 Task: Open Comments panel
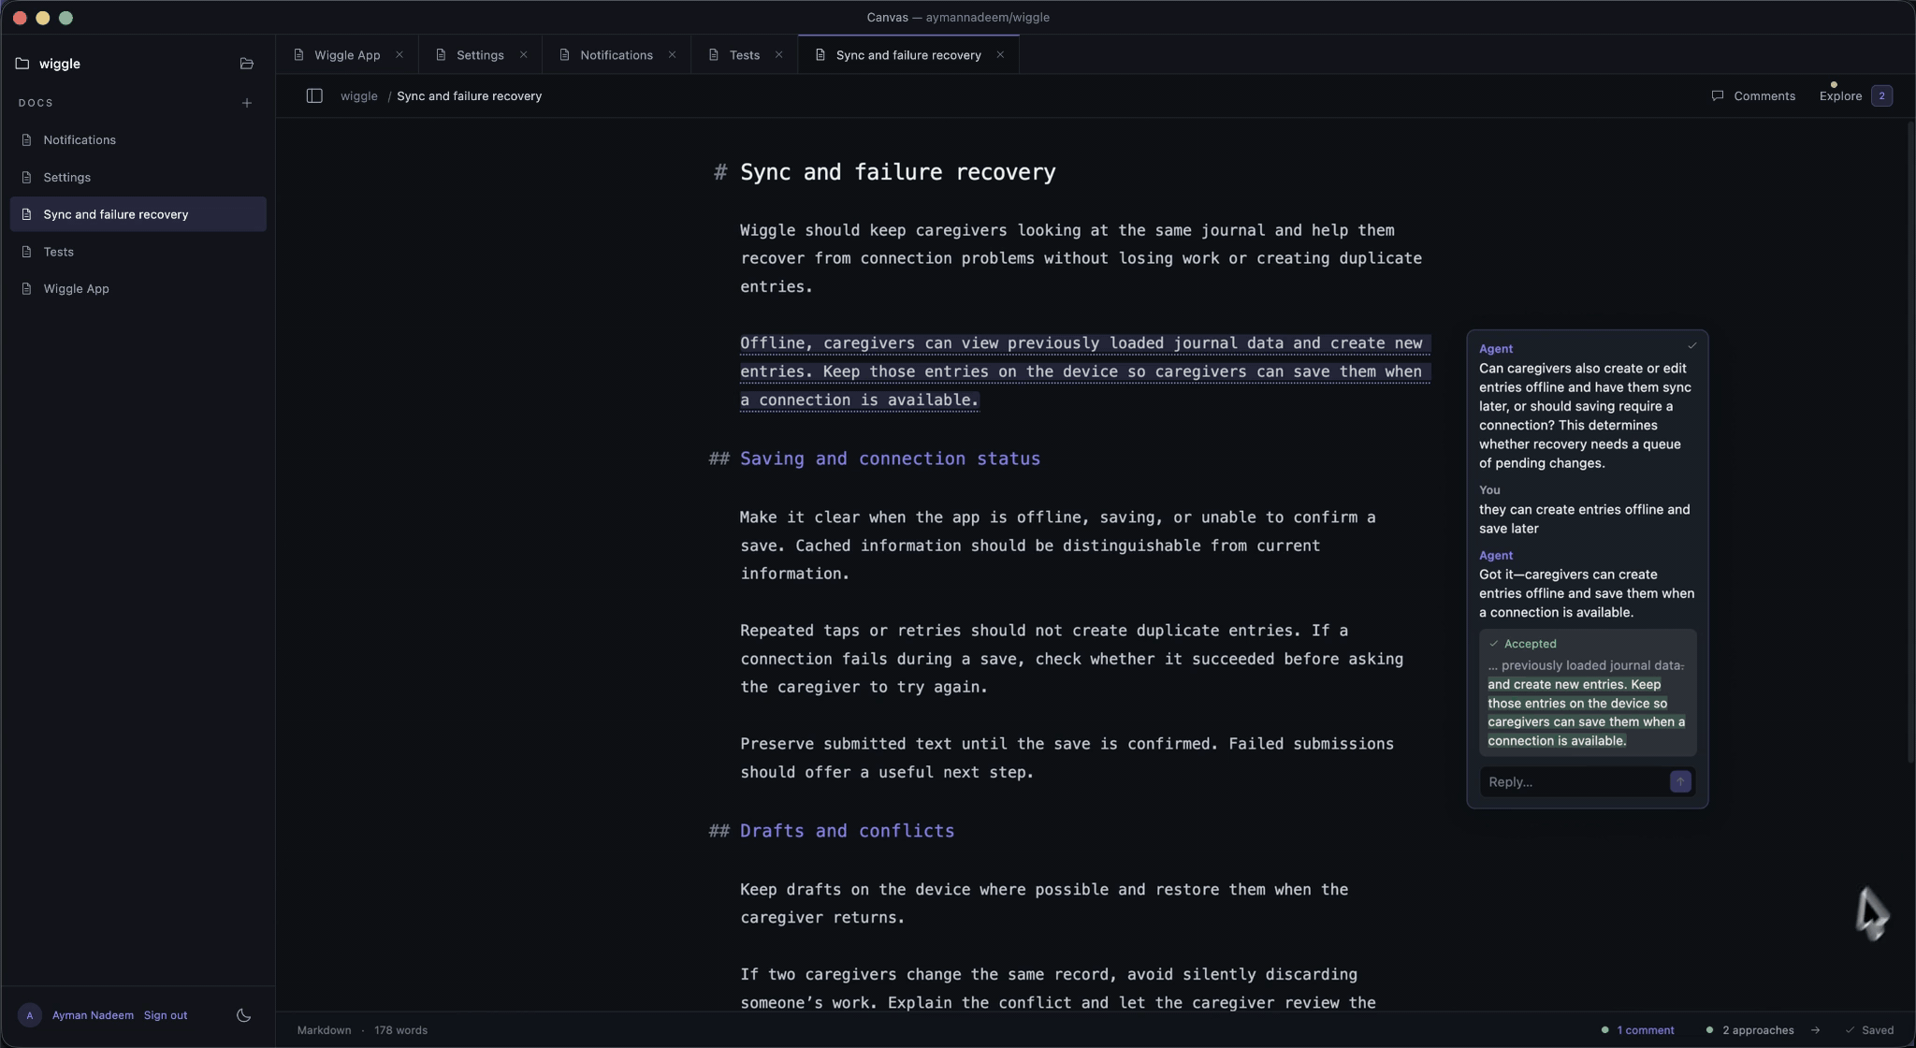(x=1753, y=95)
